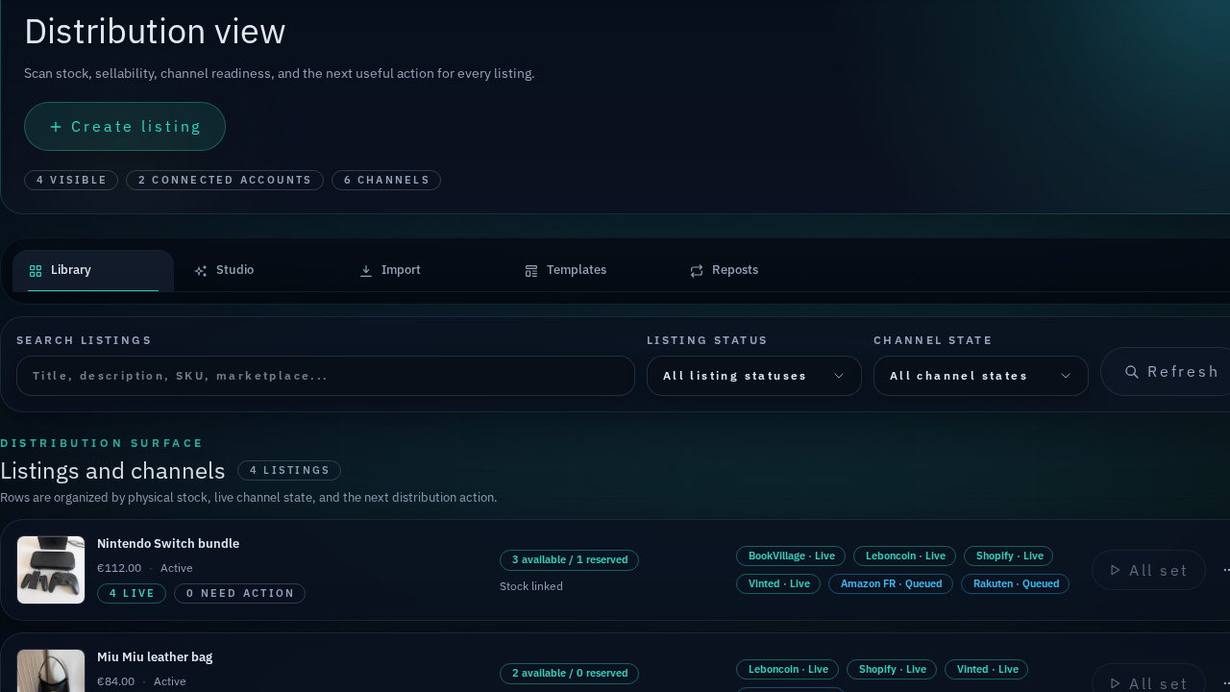
Task: Click the 2 CONNECTED ACCOUNTS badge
Action: [225, 180]
